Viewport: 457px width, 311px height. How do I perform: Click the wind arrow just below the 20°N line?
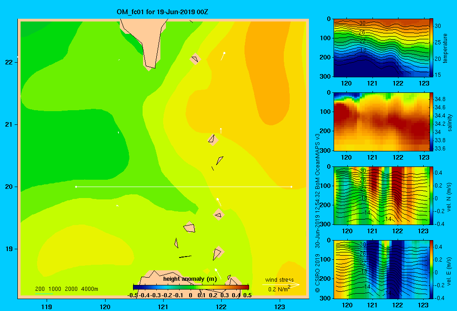tap(218, 202)
